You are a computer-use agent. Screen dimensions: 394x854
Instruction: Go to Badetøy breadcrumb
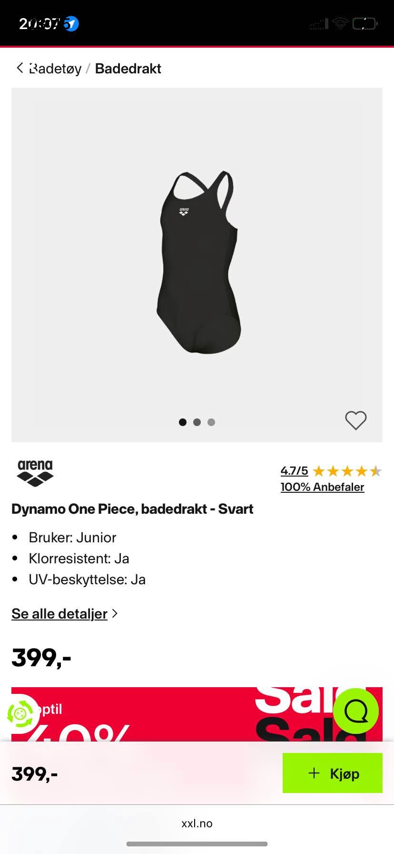point(55,69)
